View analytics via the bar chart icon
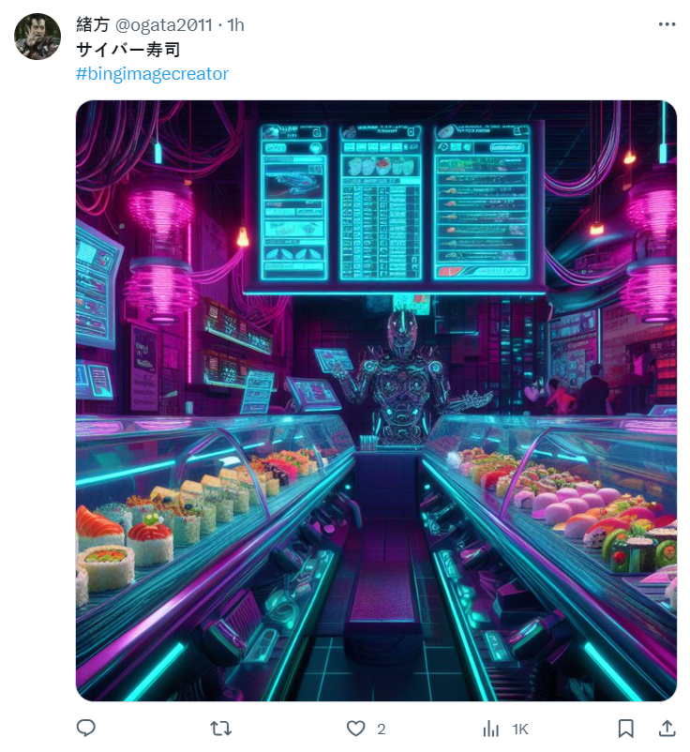The height and width of the screenshot is (752, 690). [x=491, y=729]
